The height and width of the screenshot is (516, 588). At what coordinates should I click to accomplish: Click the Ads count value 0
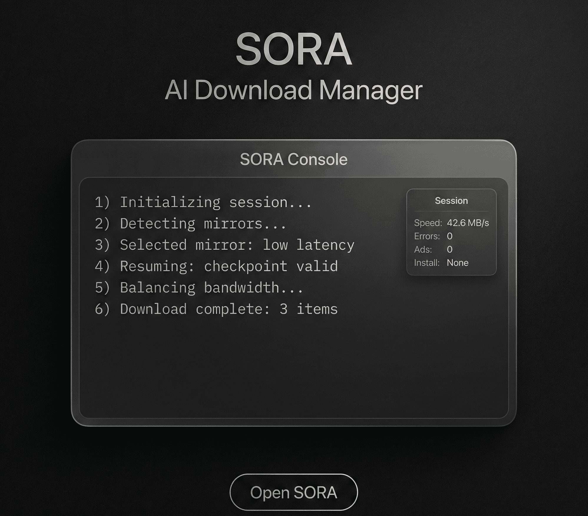450,250
